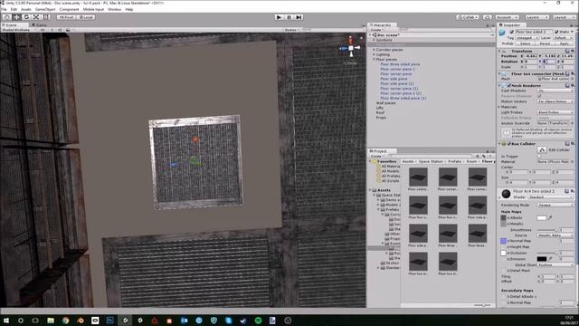The height and width of the screenshot is (326, 579).
Task: Toggle the object active checkbox in Inspector
Action: [x=511, y=32]
